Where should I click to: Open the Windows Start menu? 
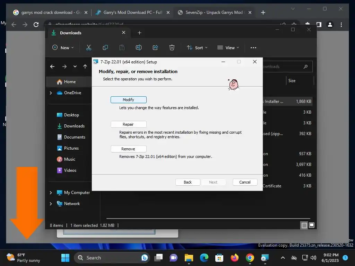(66, 258)
